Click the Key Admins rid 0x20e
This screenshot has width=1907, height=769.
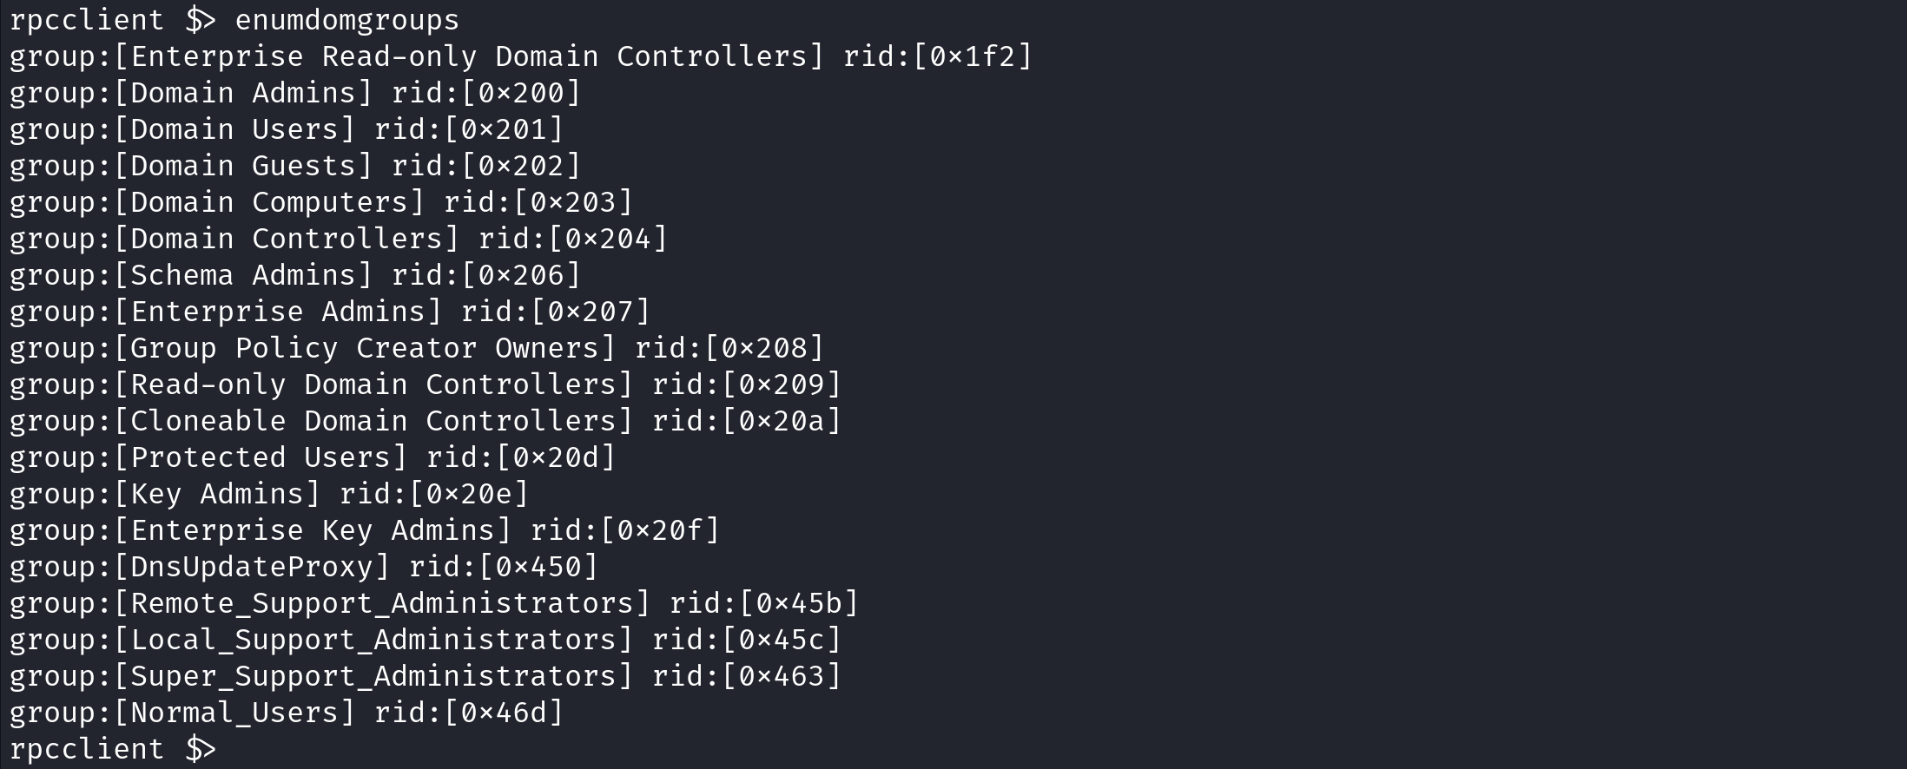(x=469, y=493)
